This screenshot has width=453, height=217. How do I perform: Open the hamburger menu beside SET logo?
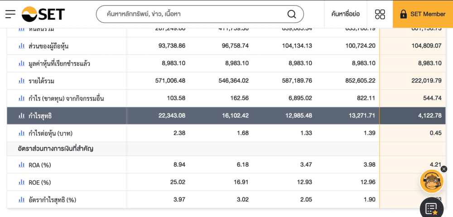10,14
